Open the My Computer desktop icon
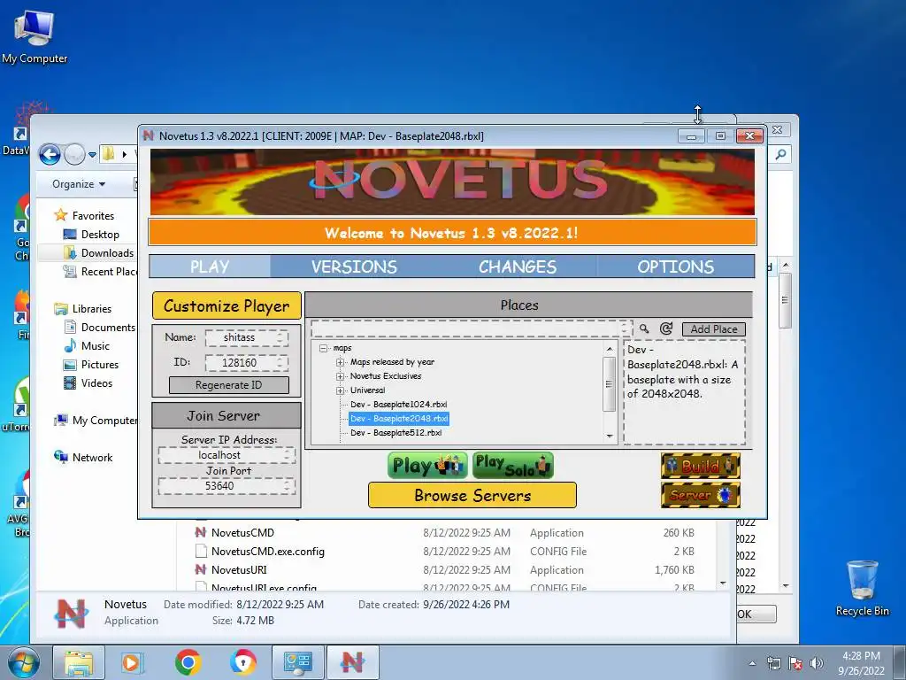 pos(35,37)
